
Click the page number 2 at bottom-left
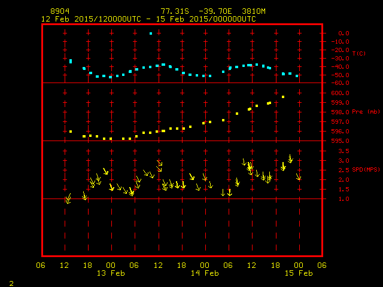(x=11, y=283)
